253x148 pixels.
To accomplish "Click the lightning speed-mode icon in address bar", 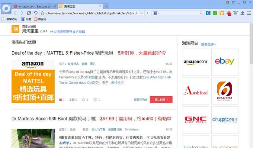I will point(136,13).
